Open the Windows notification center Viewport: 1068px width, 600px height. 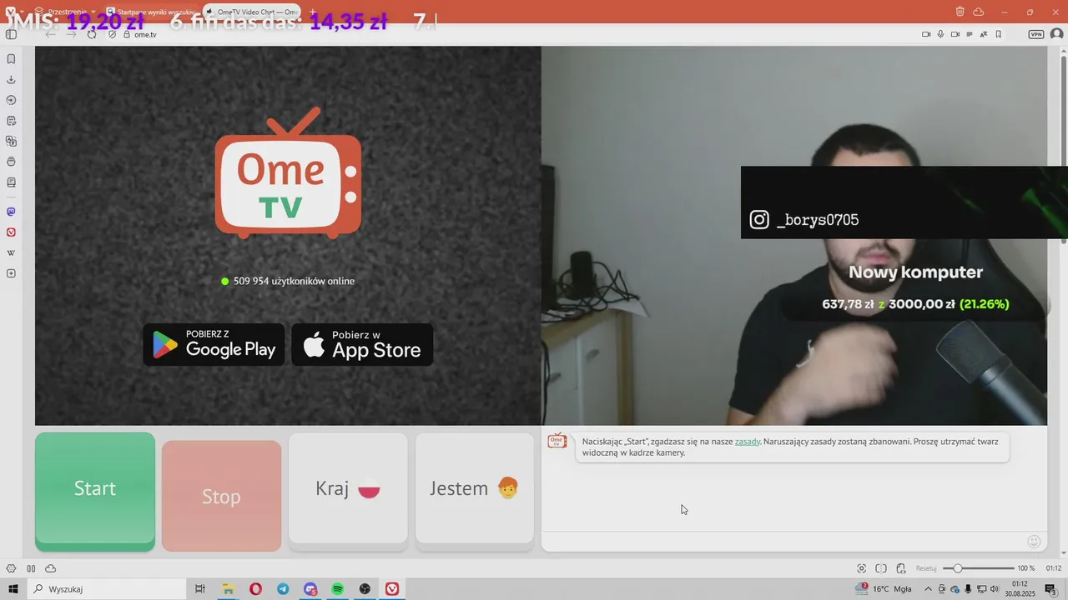pyautogui.click(x=1051, y=589)
